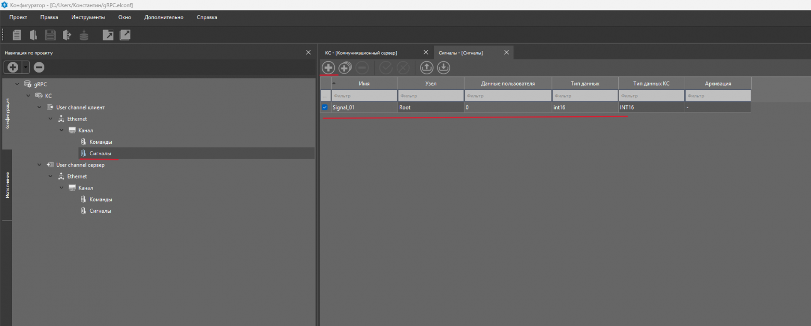Open the Дополнительно menu
The height and width of the screenshot is (326, 811).
(x=164, y=17)
